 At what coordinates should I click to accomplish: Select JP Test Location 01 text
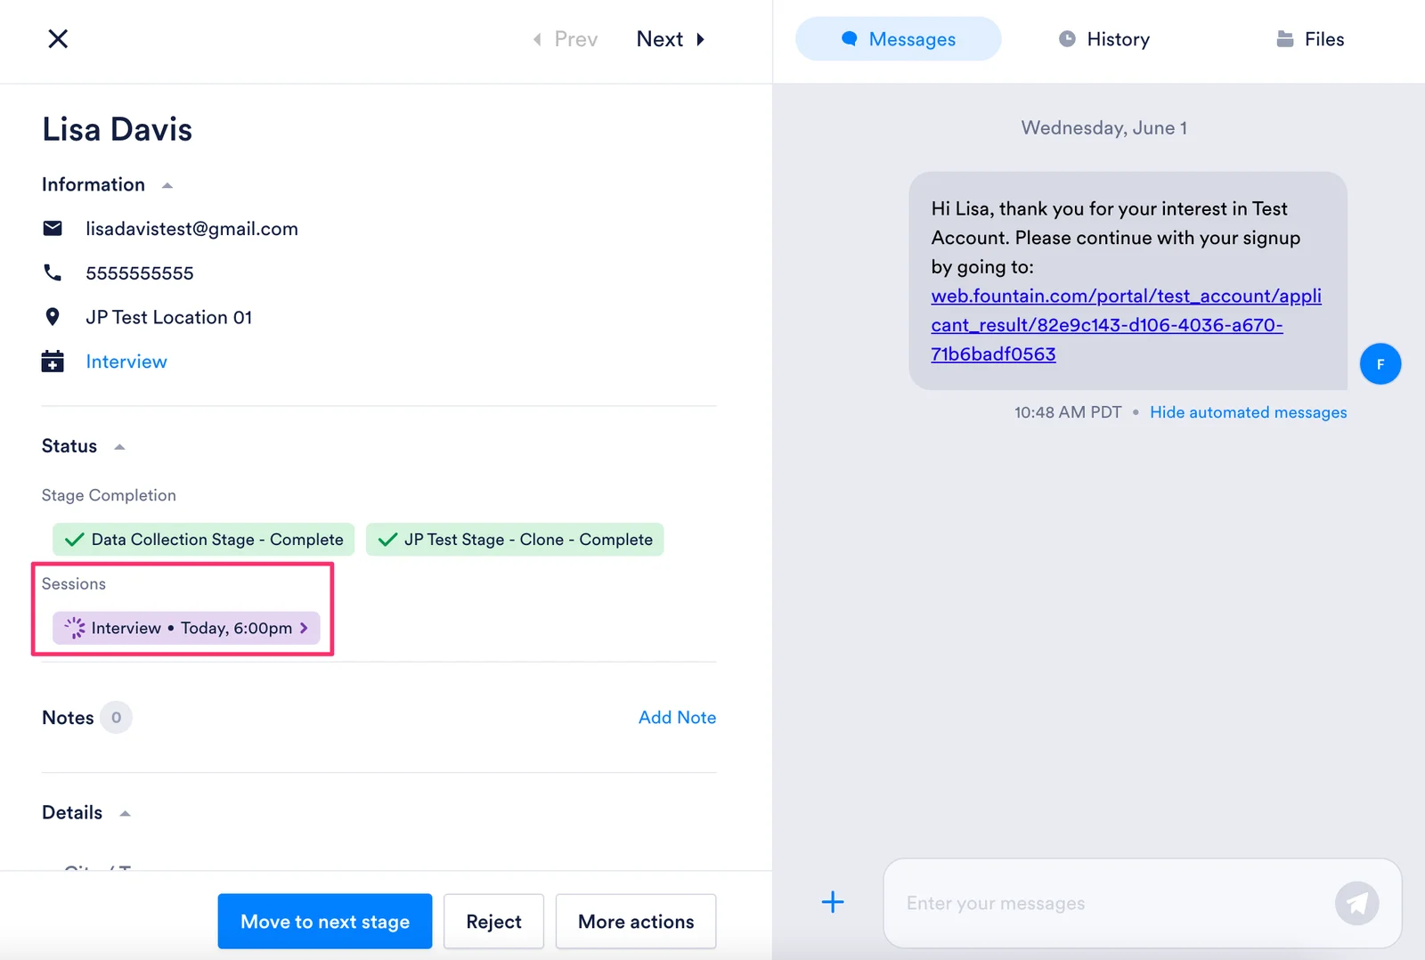pos(168,317)
